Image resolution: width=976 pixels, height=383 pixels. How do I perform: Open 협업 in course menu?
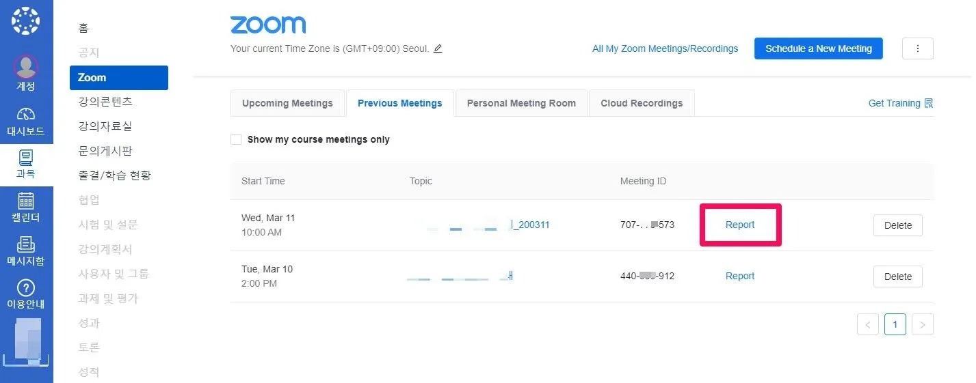[x=89, y=200]
